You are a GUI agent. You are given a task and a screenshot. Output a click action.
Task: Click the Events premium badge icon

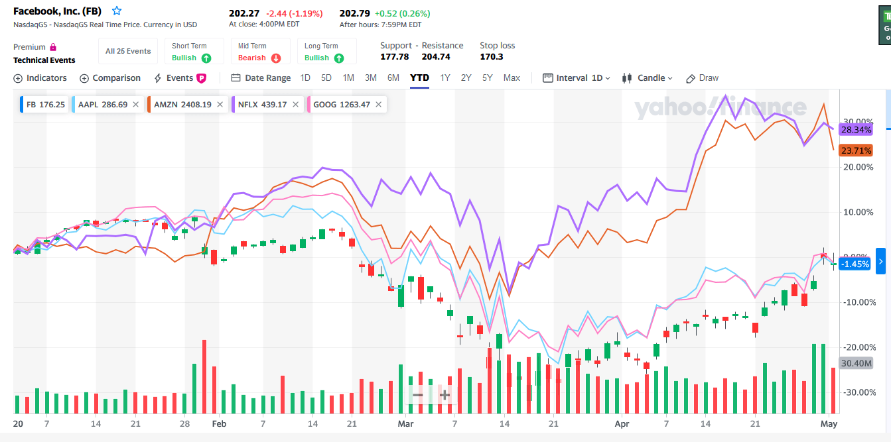pyautogui.click(x=201, y=78)
